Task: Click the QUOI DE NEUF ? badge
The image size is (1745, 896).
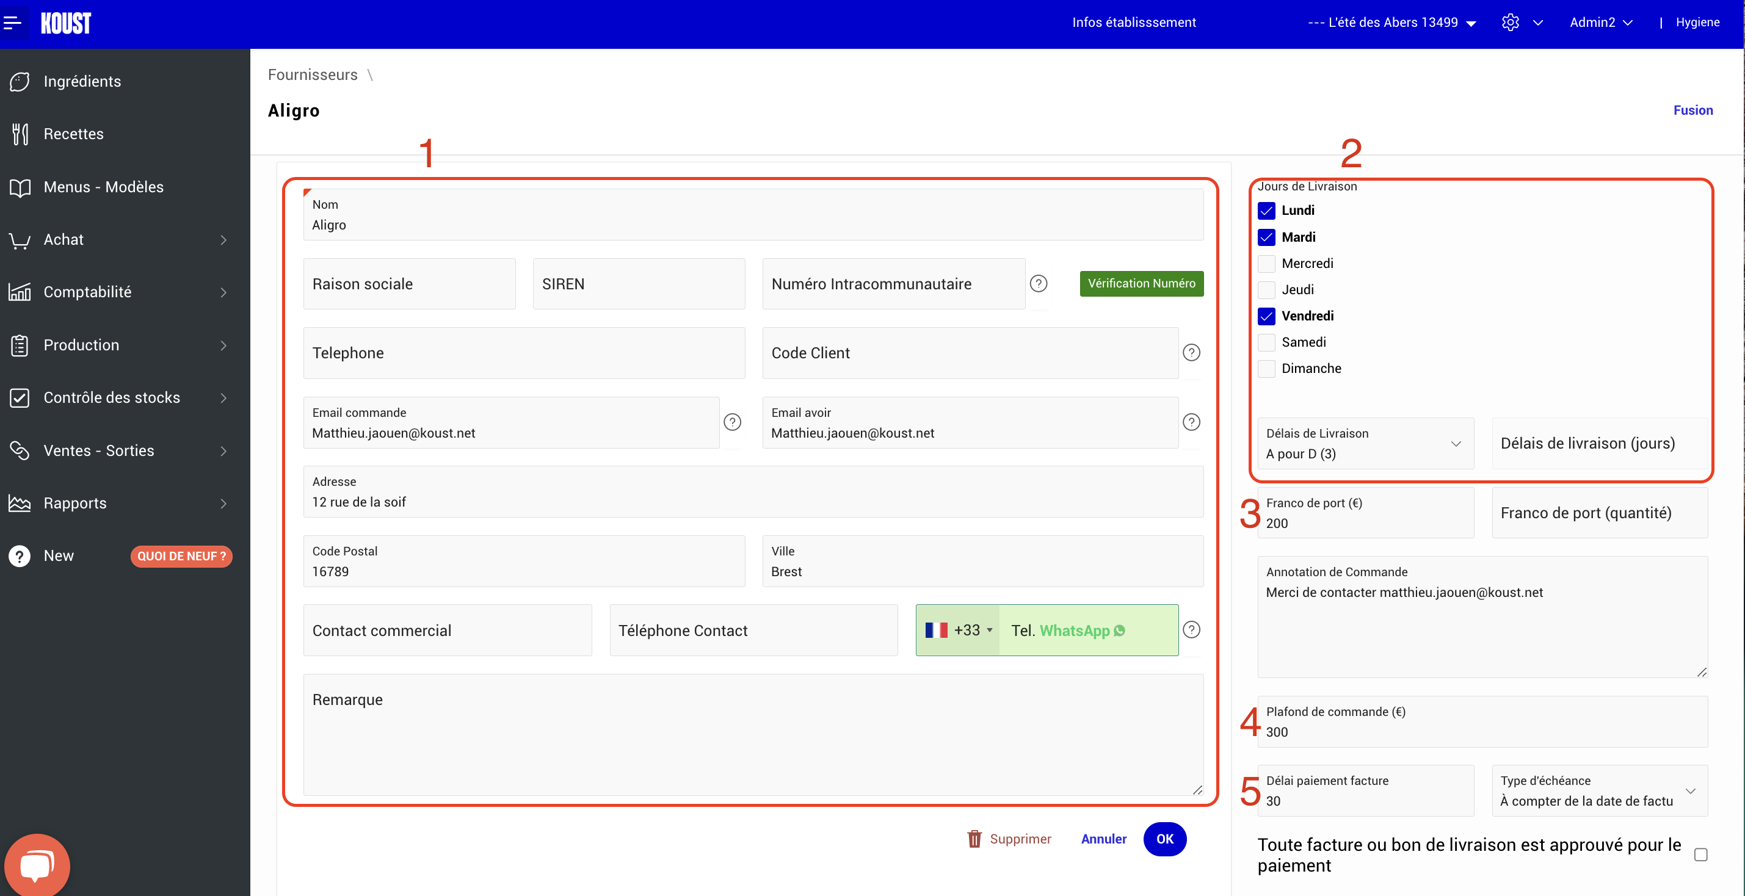Action: [x=181, y=556]
